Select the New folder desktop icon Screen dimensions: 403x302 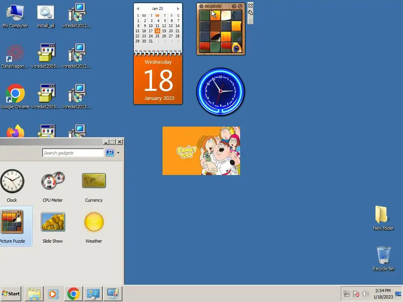click(x=383, y=218)
